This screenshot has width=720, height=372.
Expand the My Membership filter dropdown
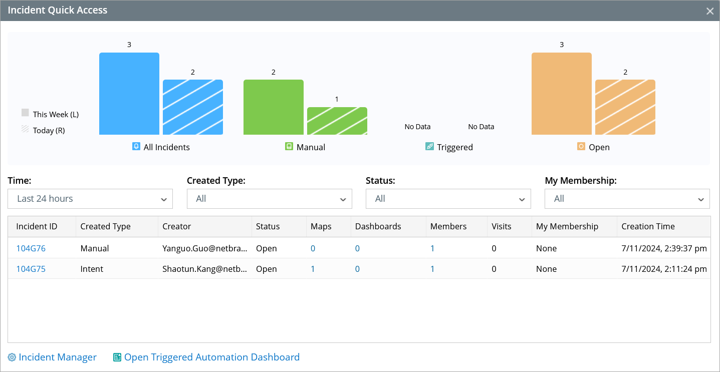627,199
